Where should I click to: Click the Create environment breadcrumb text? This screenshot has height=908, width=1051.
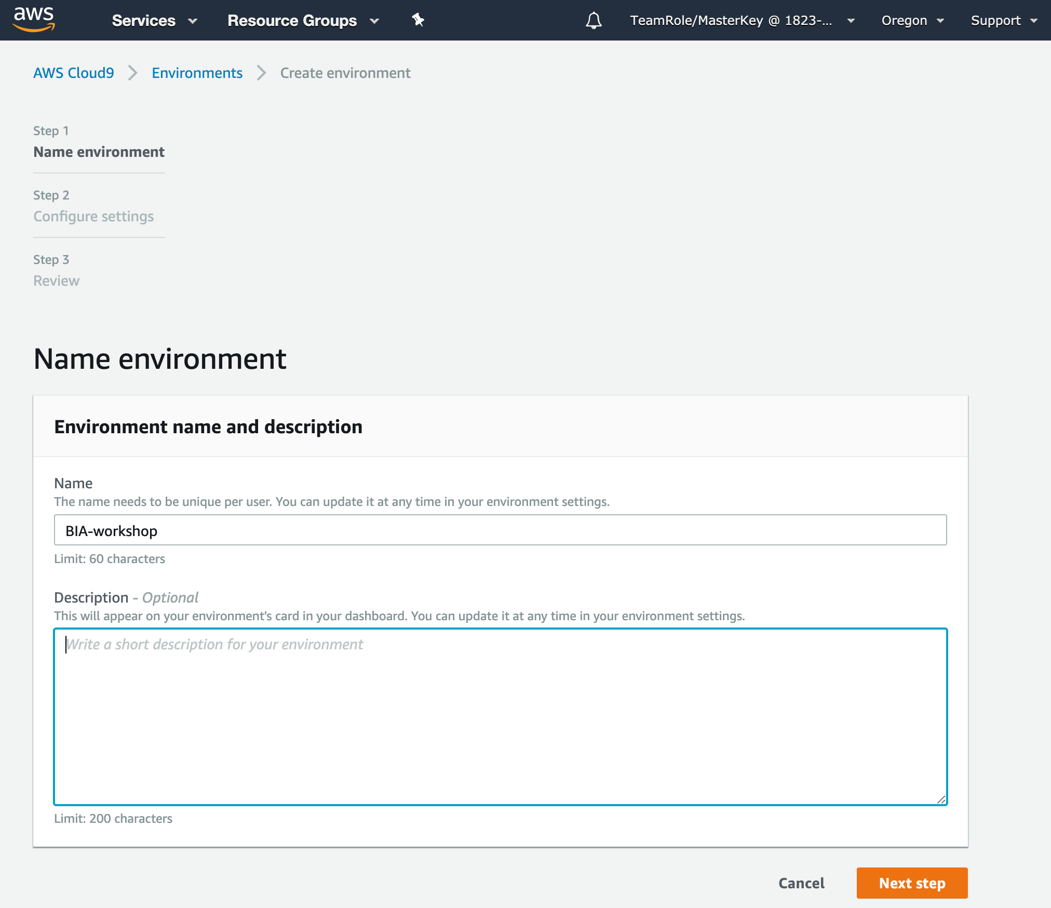point(345,73)
